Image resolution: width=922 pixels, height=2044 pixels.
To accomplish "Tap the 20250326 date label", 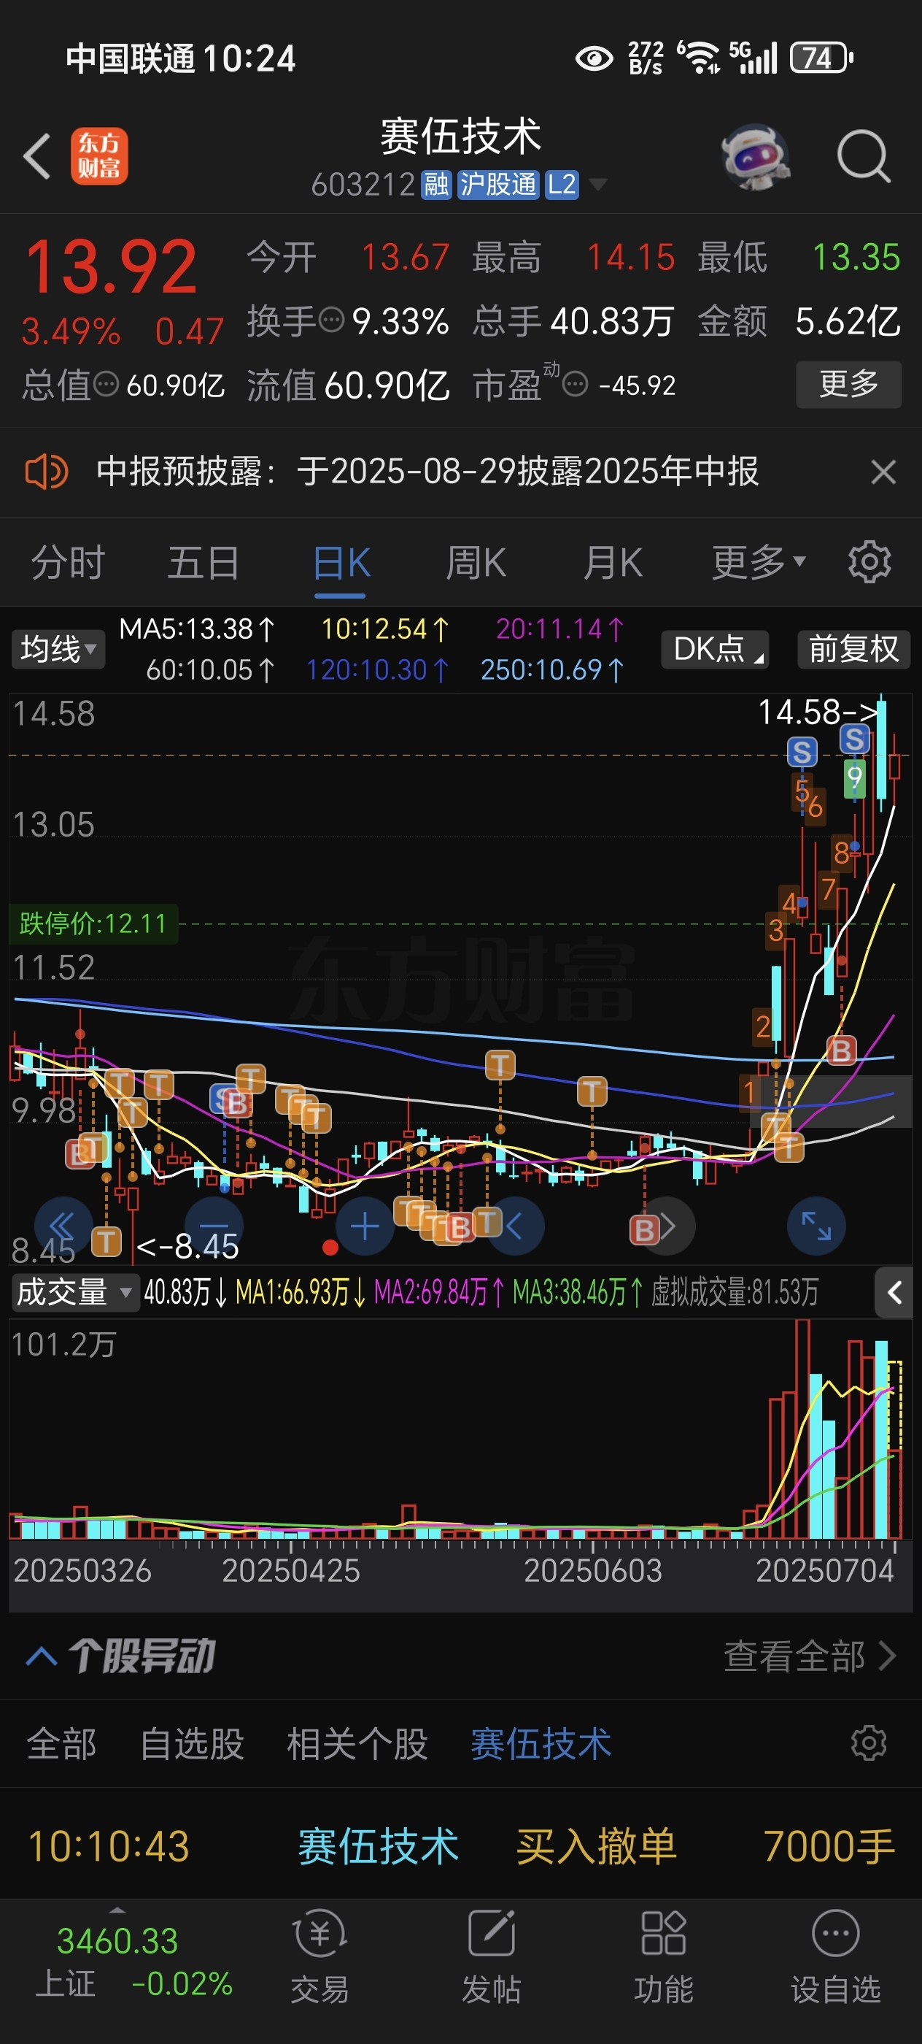I will [x=82, y=1570].
